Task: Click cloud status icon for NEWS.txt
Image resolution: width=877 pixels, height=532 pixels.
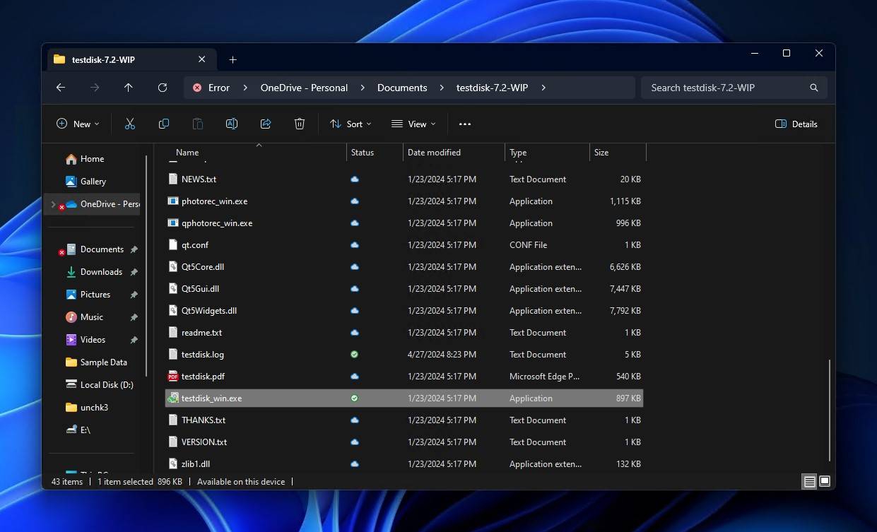Action: coord(355,179)
